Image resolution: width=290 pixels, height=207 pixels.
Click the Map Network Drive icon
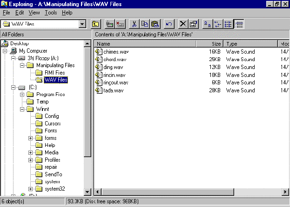click(110, 24)
